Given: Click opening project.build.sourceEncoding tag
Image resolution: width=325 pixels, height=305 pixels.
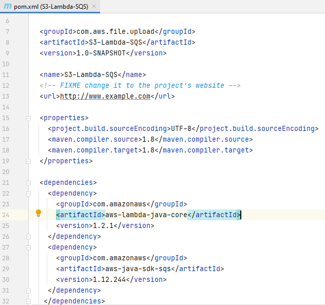Looking at the screenshot, I should (109, 128).
